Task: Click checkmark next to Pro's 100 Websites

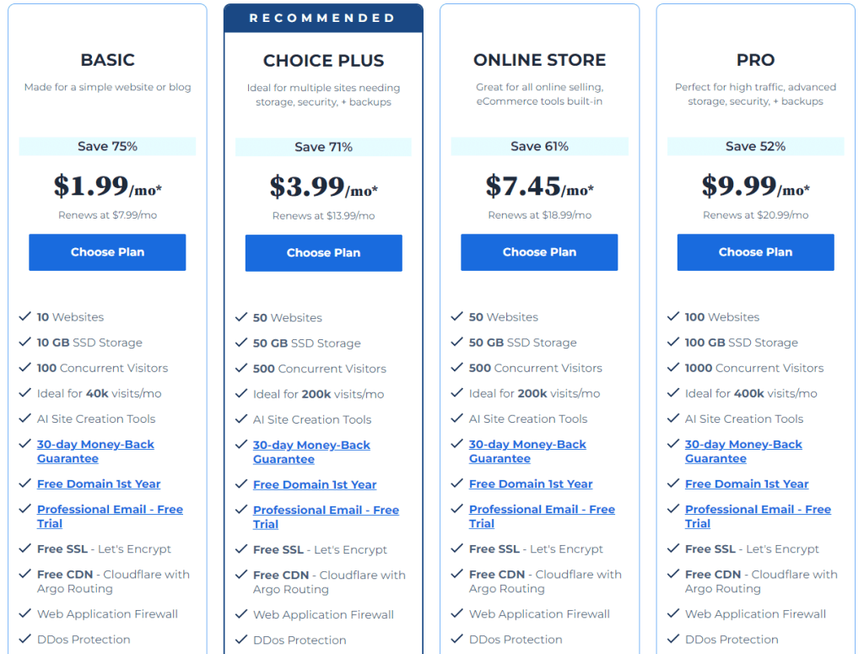Action: pos(673,317)
